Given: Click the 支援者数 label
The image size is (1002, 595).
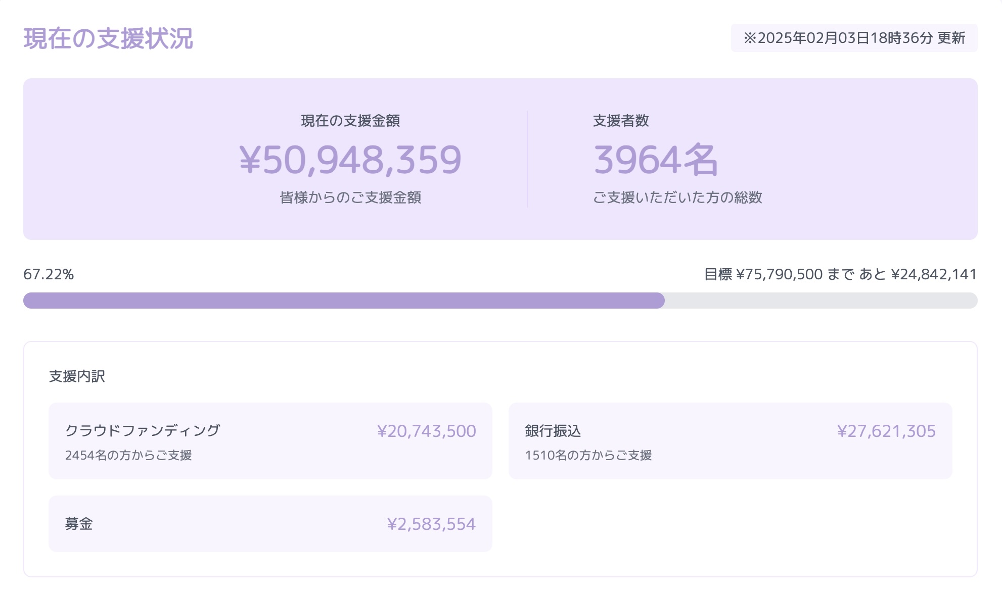Looking at the screenshot, I should tap(621, 121).
